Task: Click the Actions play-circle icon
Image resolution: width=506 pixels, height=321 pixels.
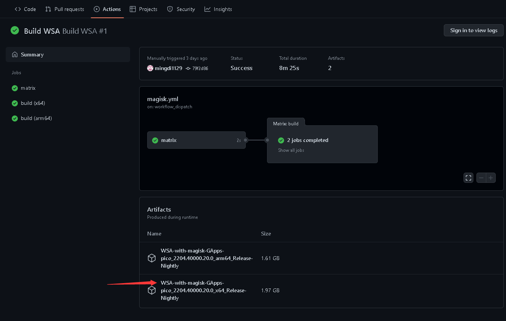Action: pos(97,9)
